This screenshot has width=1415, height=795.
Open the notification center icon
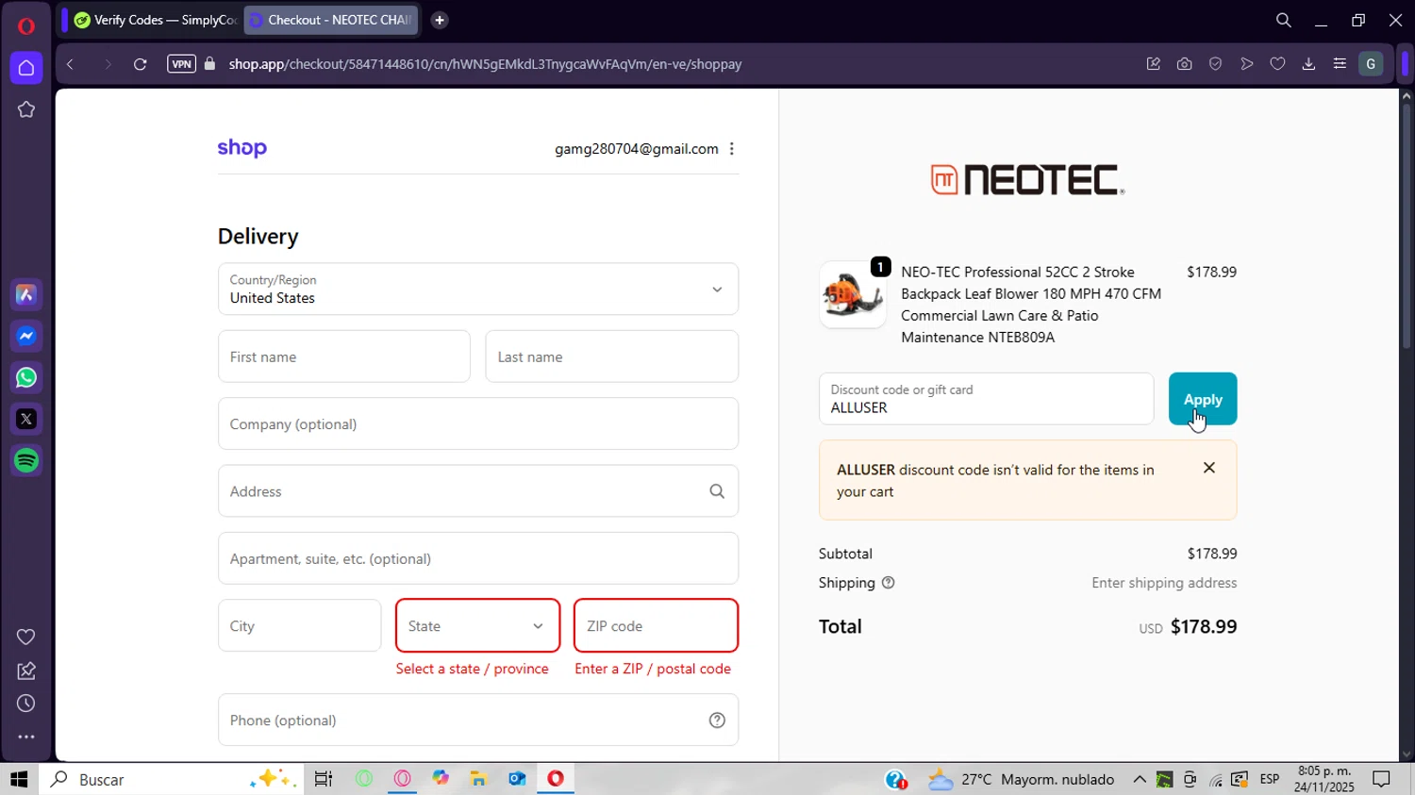1381,779
